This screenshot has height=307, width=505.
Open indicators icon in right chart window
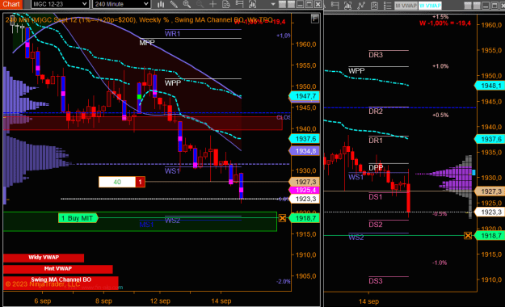point(347,5)
